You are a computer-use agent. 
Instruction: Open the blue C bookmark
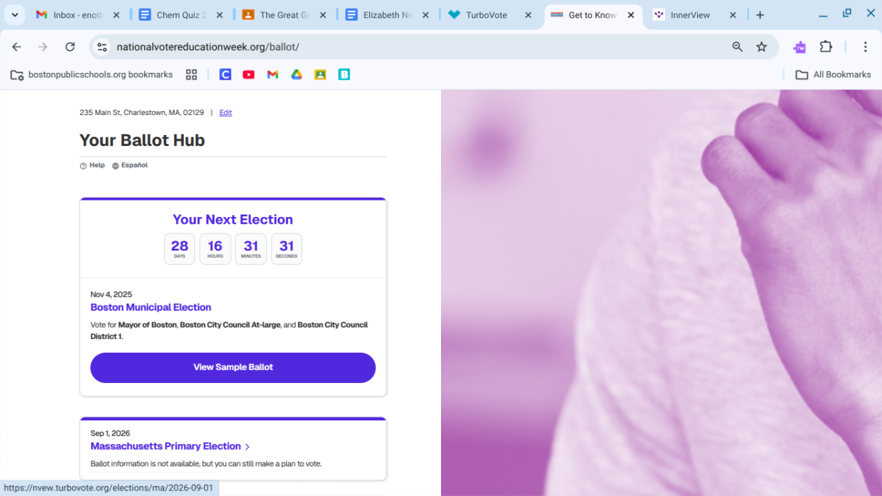[225, 74]
